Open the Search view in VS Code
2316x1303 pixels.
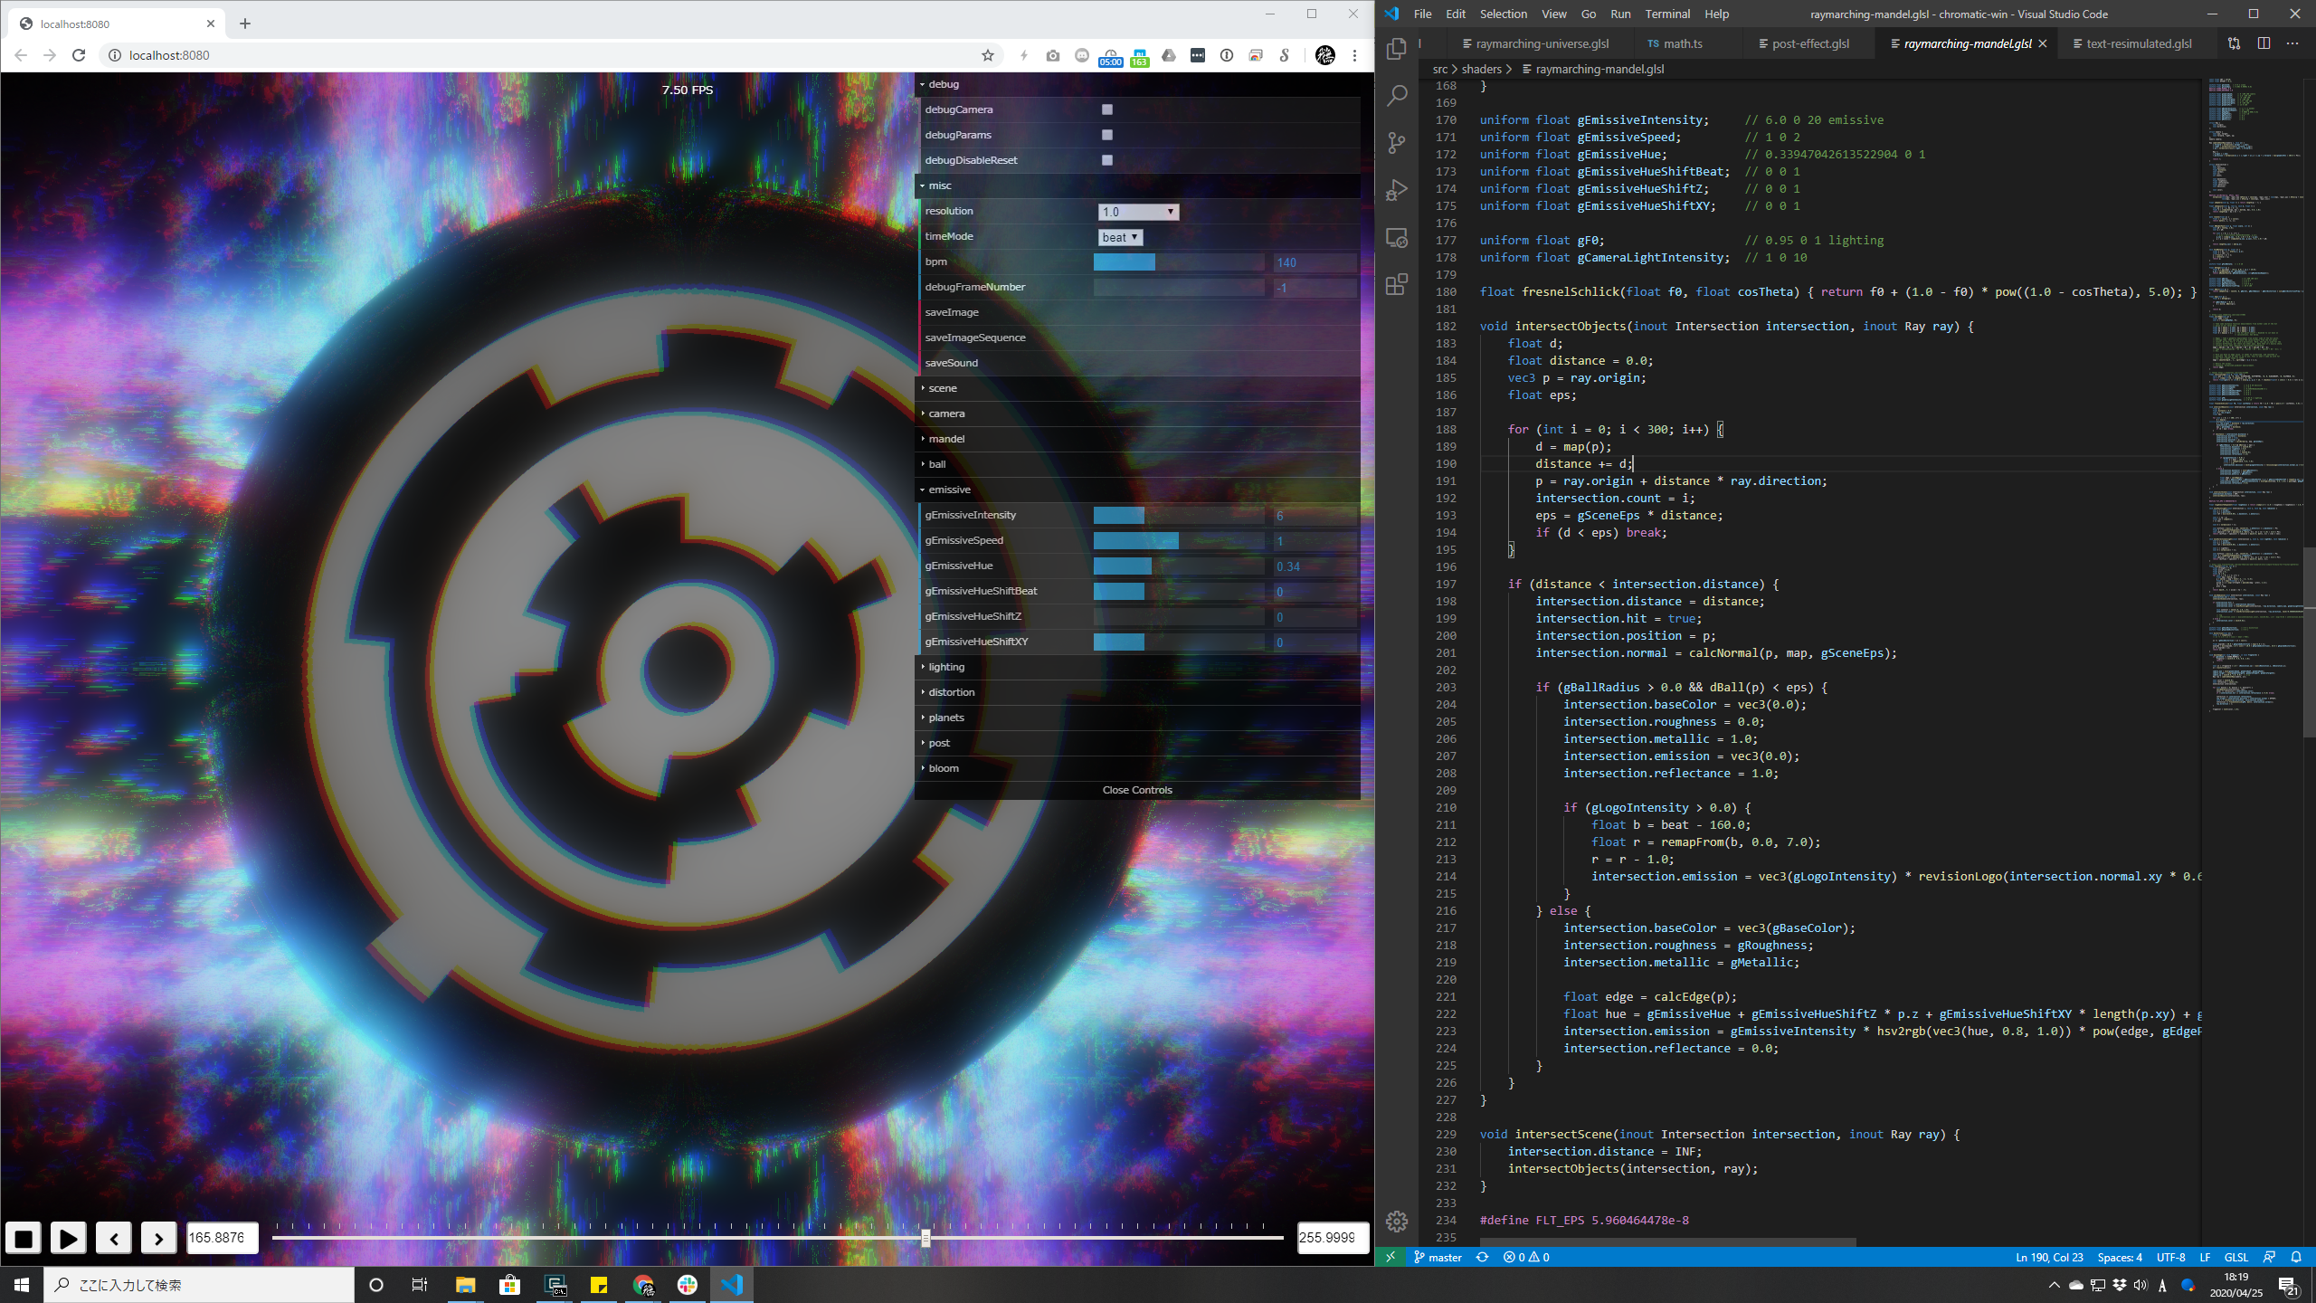[x=1397, y=95]
